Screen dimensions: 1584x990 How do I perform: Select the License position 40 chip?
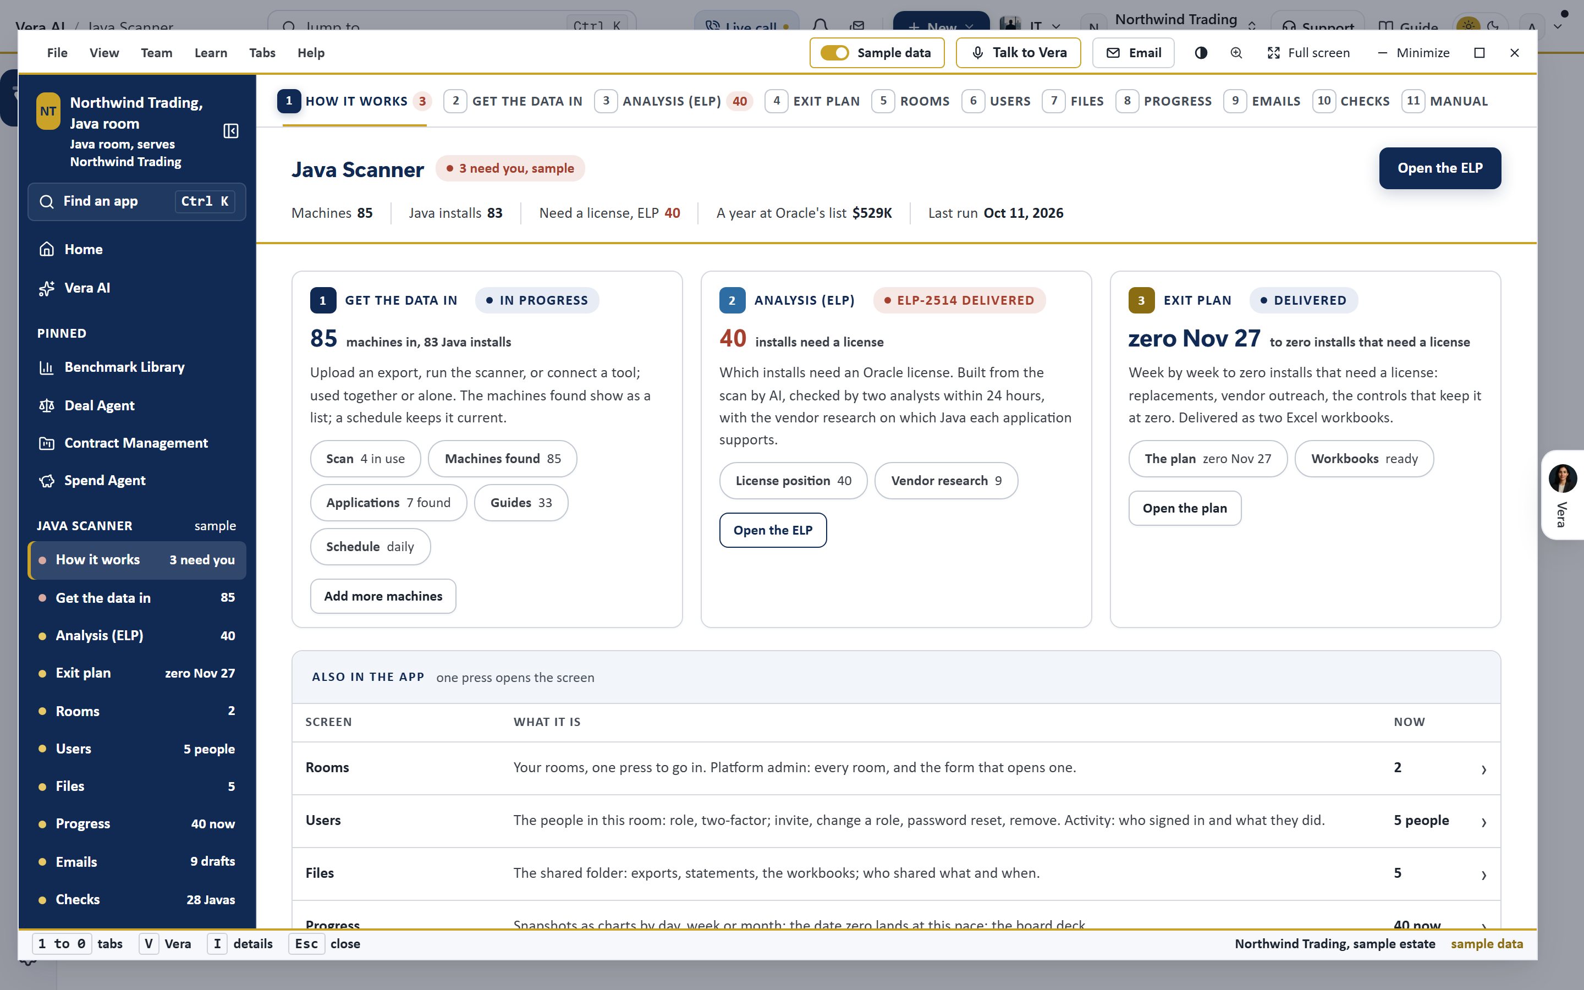(793, 481)
